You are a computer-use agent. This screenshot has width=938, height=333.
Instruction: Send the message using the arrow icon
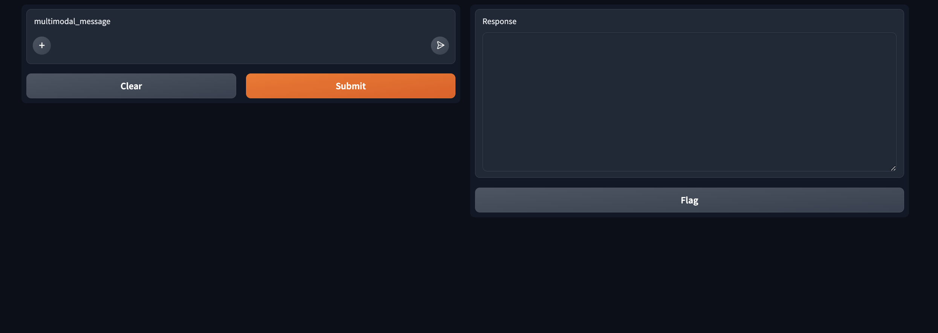click(x=440, y=46)
